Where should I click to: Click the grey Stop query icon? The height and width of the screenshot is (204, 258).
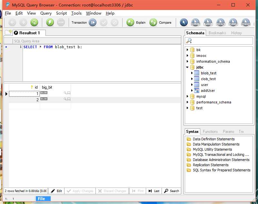point(61,22)
